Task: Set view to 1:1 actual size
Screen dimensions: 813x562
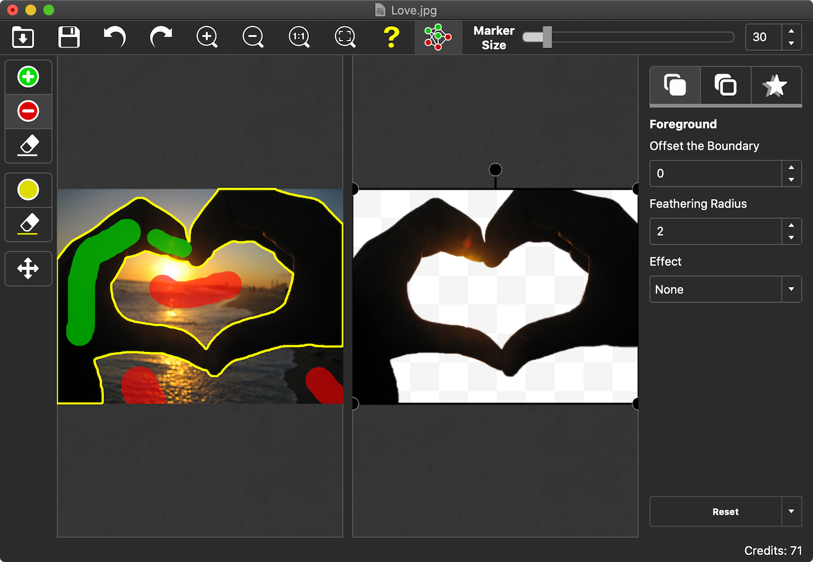Action: [299, 37]
